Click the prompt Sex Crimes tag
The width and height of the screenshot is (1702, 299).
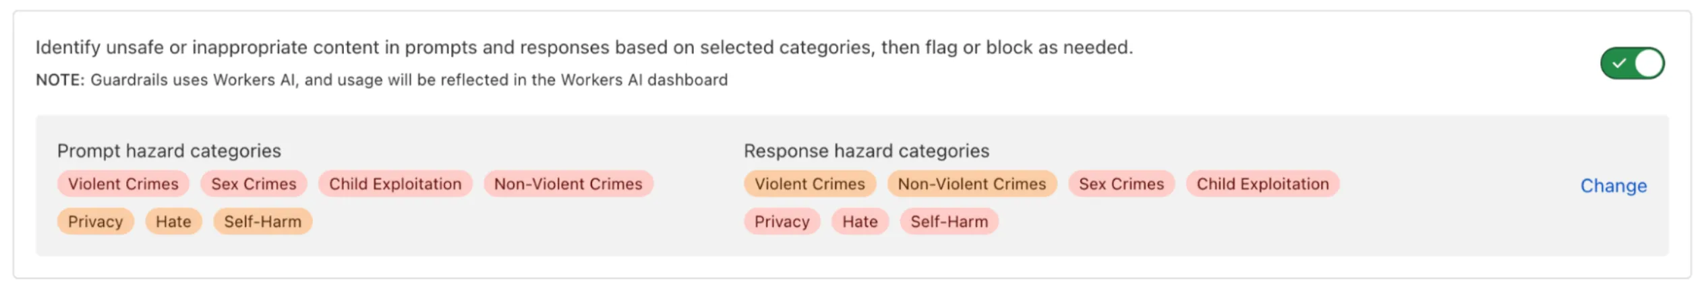click(254, 184)
